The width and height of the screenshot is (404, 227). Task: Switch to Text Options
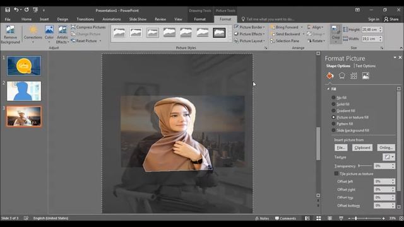tap(365, 66)
